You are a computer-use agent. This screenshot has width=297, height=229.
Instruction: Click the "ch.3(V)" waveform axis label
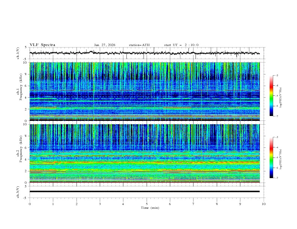(x=18, y=192)
